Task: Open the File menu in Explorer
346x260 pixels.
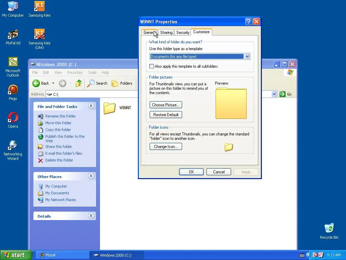Action: click(x=35, y=72)
